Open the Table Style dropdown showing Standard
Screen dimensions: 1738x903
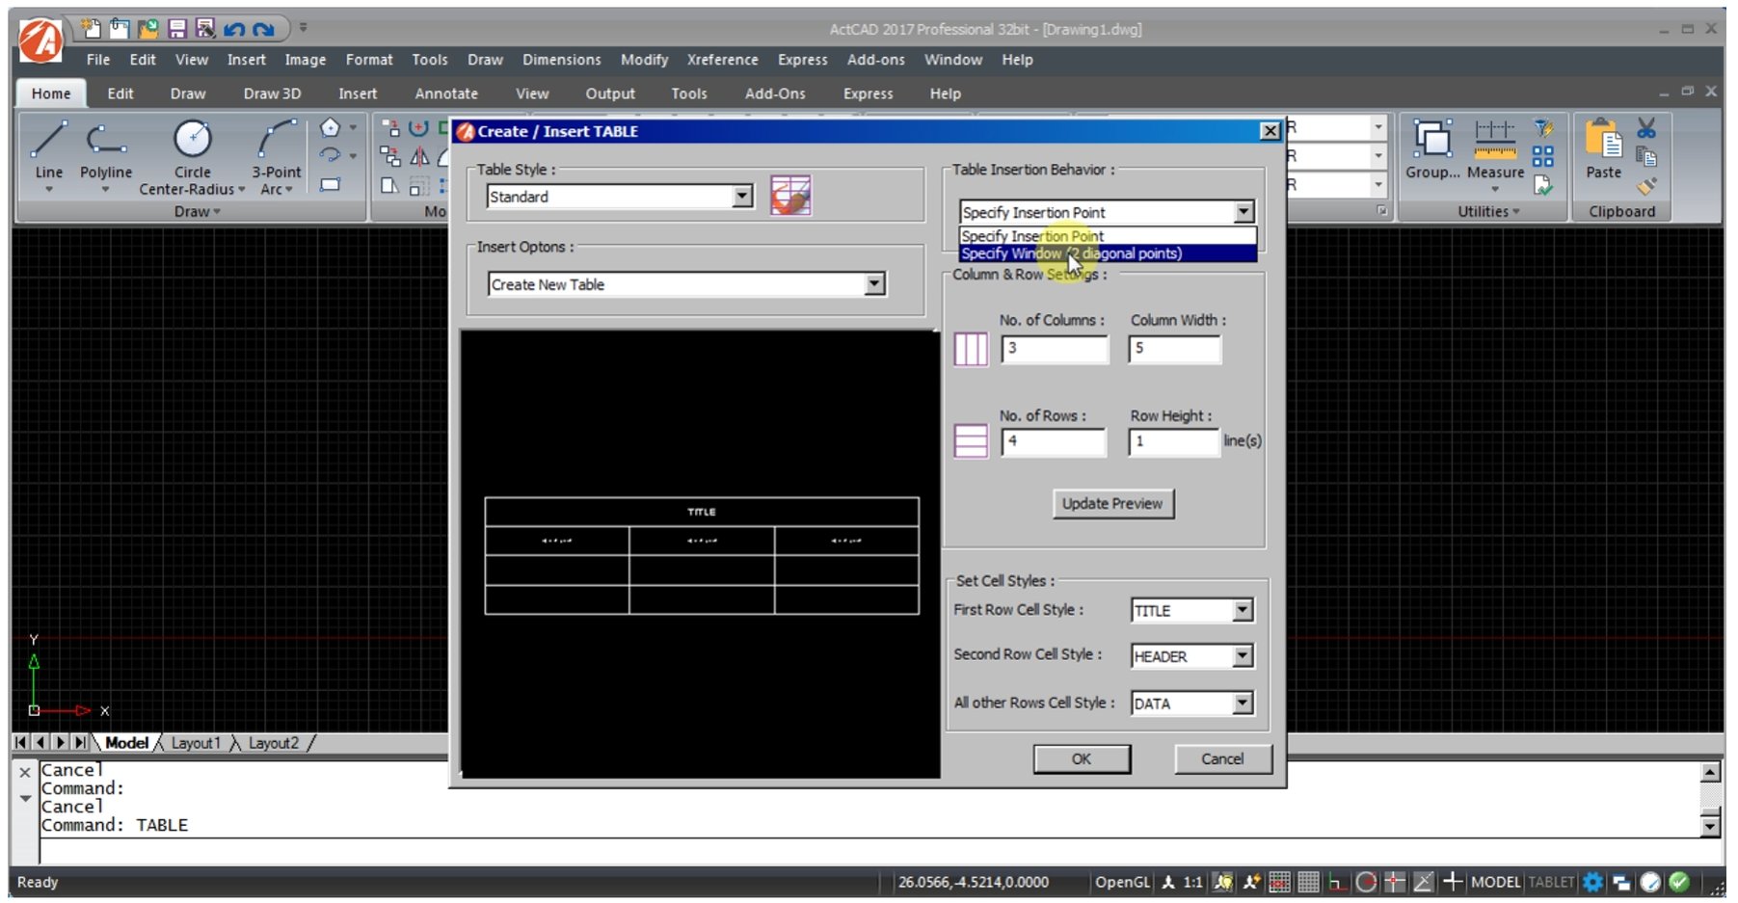(x=741, y=196)
